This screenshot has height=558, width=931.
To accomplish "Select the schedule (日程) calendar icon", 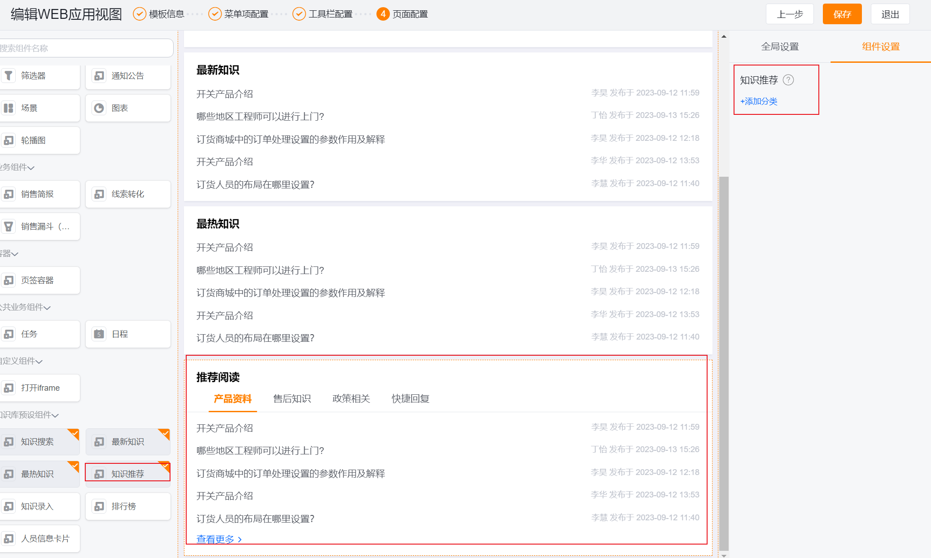I will point(99,334).
